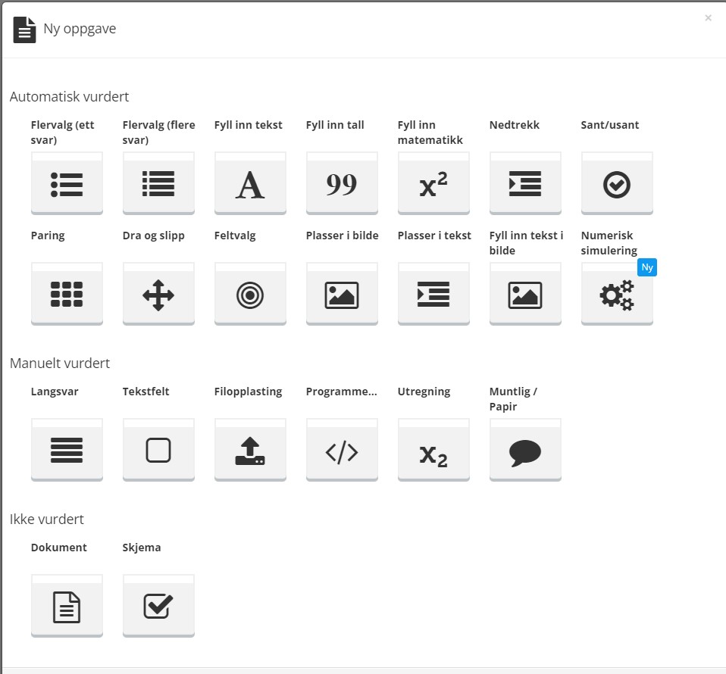Select the Flervalg (ett svar) question type
The height and width of the screenshot is (674, 726).
67,183
